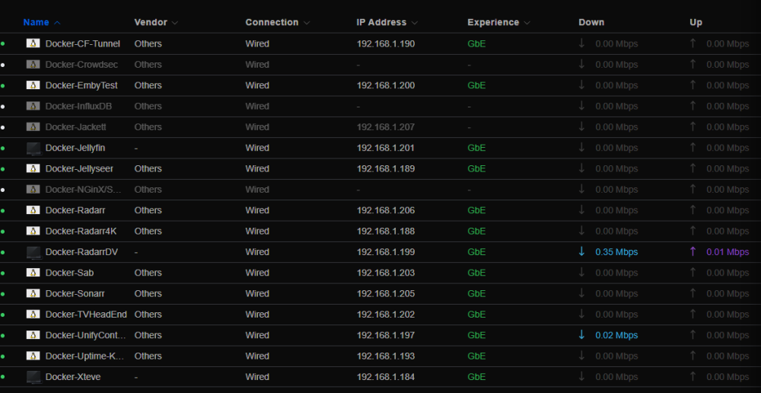Click IP address 192.168.1.200
Viewport: 761px width, 393px height.
point(385,85)
